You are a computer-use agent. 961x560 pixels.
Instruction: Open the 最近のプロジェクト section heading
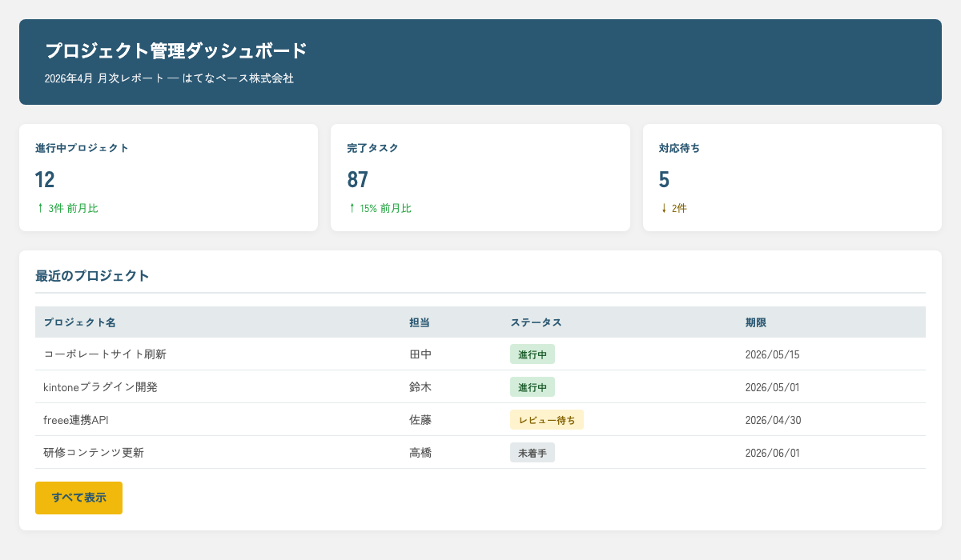click(x=90, y=274)
